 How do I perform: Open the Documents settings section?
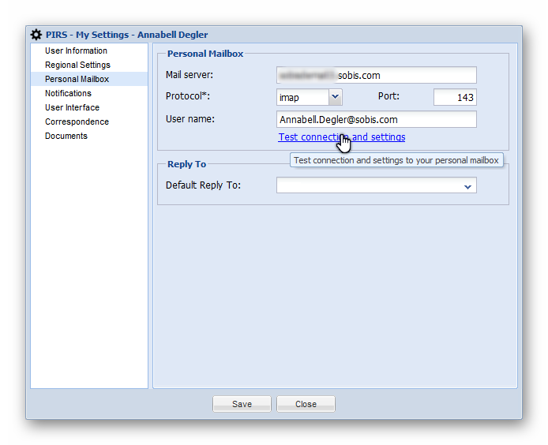click(x=66, y=136)
